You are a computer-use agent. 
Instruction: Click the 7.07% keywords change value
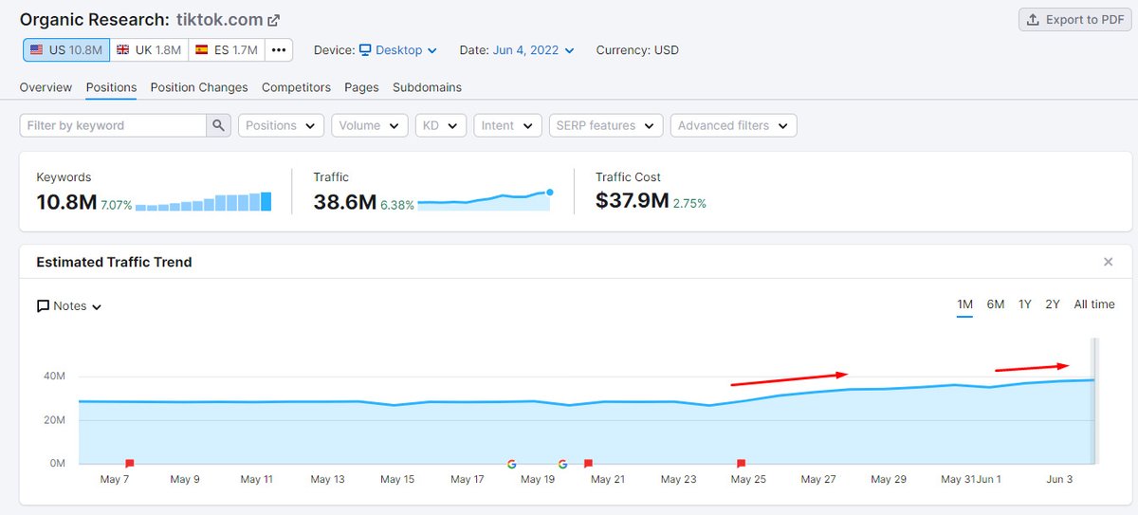coord(117,204)
